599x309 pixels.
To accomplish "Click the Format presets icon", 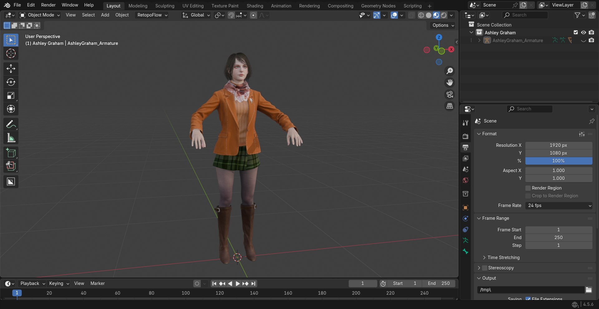I will click(582, 134).
